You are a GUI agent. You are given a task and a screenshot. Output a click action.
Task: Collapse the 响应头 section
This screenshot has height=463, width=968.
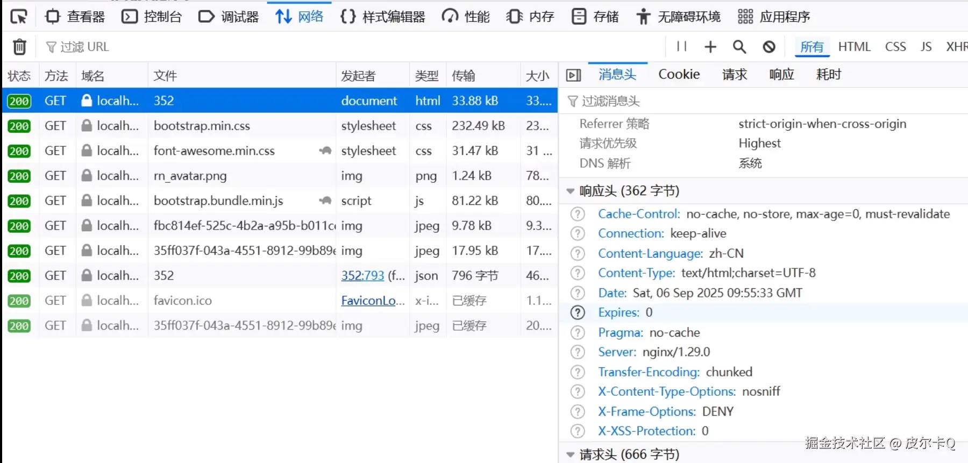(570, 191)
